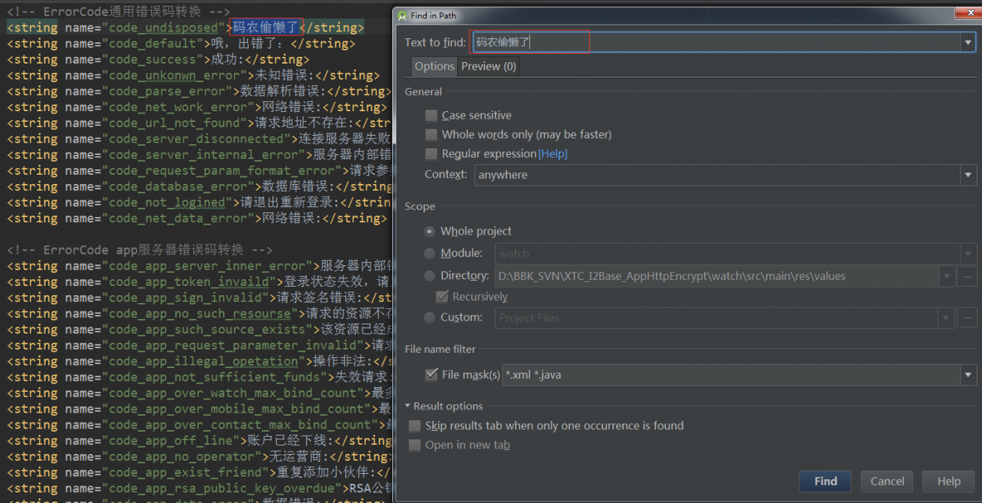The image size is (982, 503).
Task: Click the Find in Path dialog title icon
Action: point(402,15)
